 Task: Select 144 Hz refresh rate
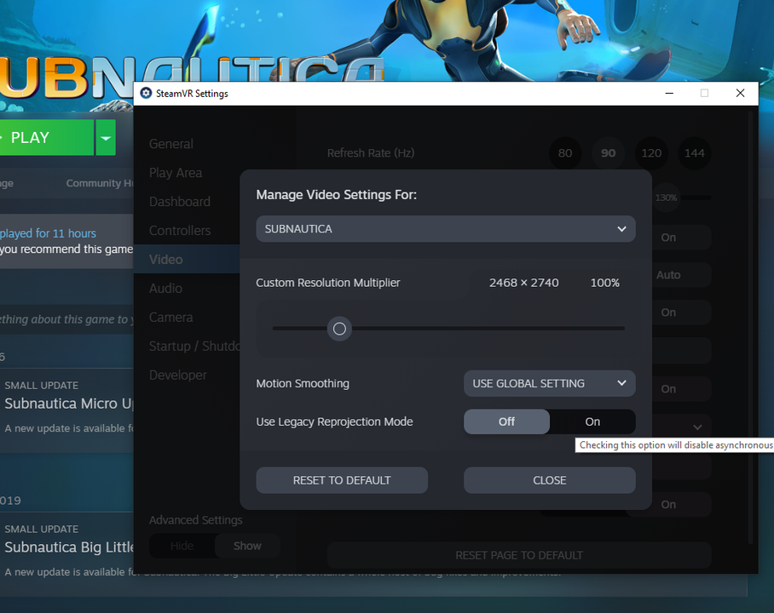point(694,153)
